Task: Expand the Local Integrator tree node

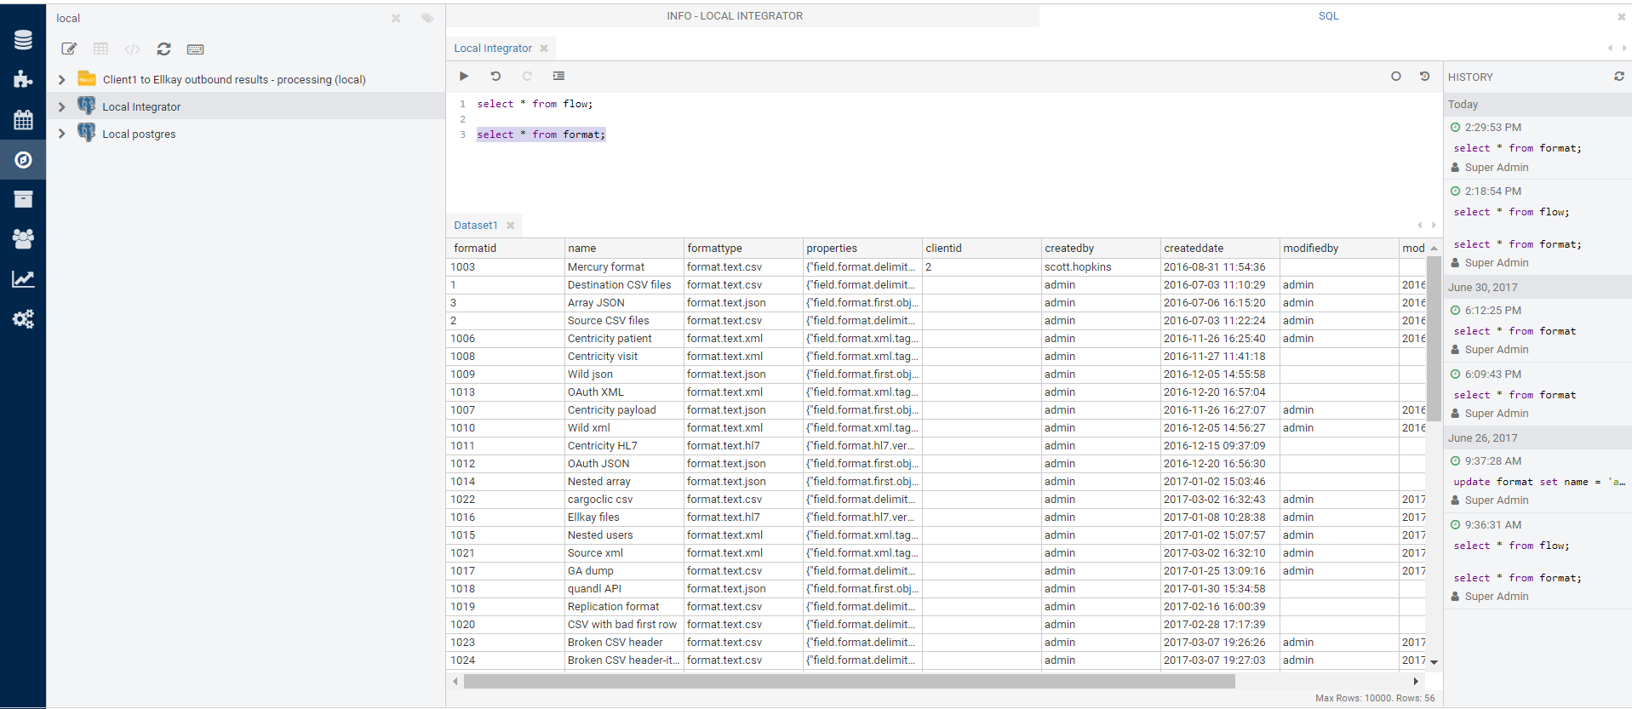Action: click(x=61, y=107)
